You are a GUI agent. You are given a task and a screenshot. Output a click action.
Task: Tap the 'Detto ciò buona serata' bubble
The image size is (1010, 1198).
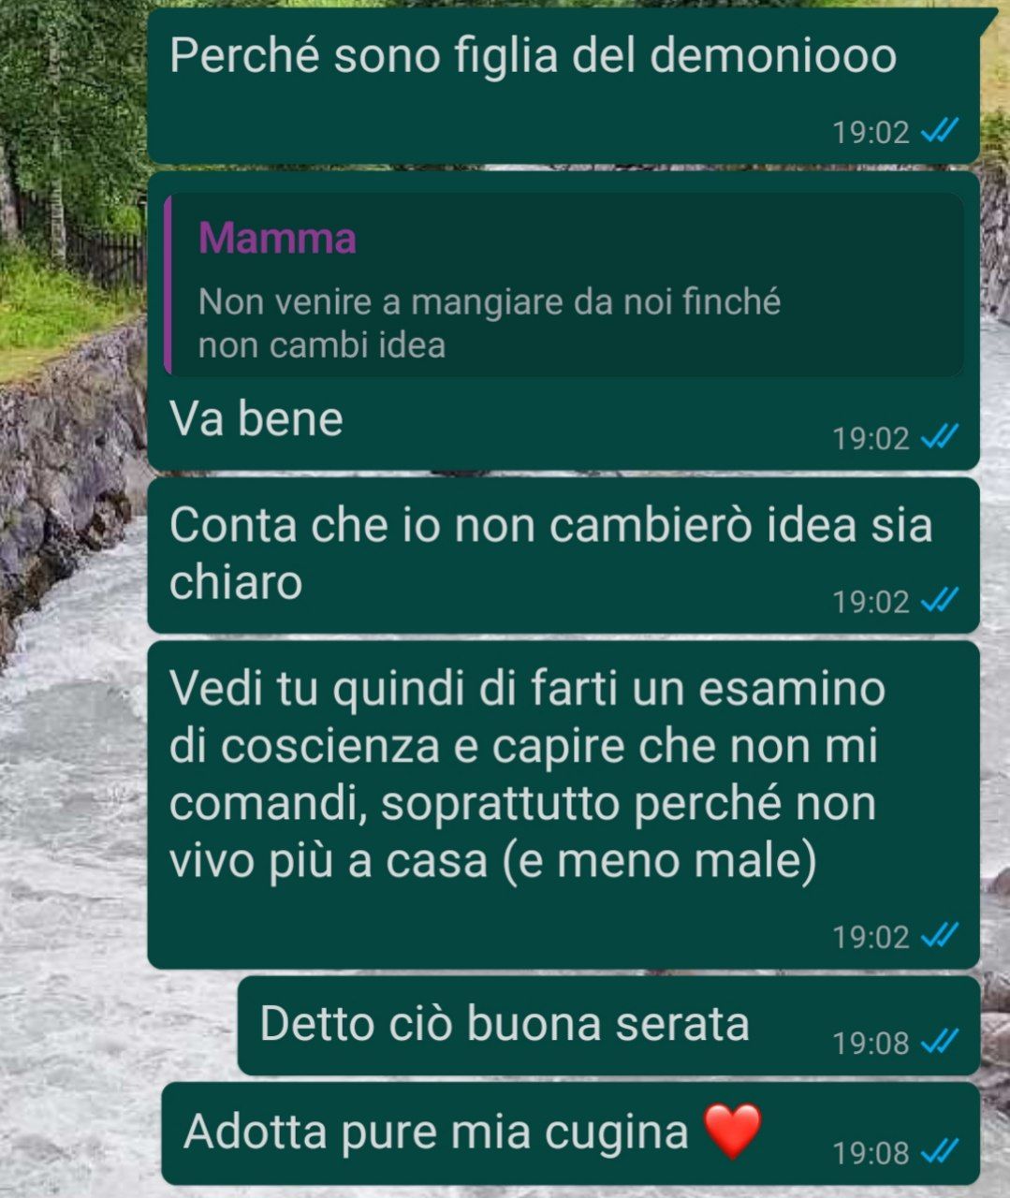point(608,1026)
